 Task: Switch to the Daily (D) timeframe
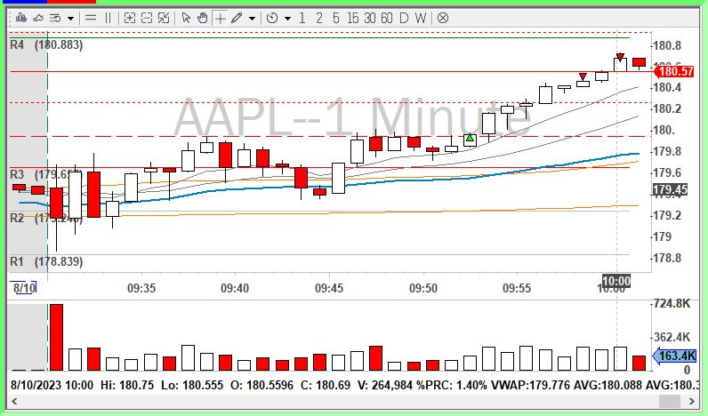(404, 18)
